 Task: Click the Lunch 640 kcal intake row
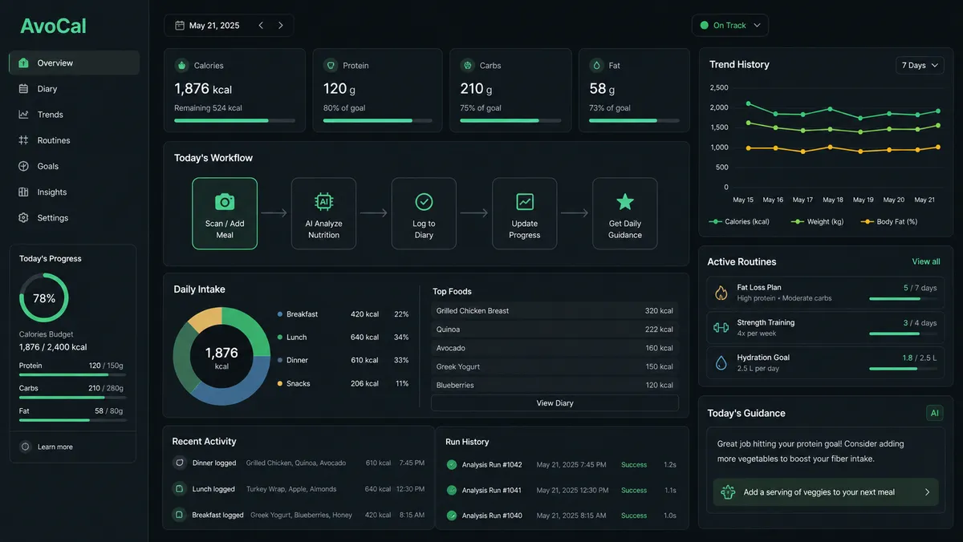[343, 337]
